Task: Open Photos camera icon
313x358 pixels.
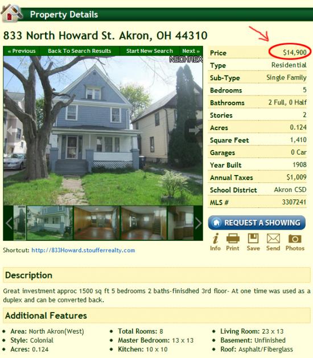Action: (295, 239)
